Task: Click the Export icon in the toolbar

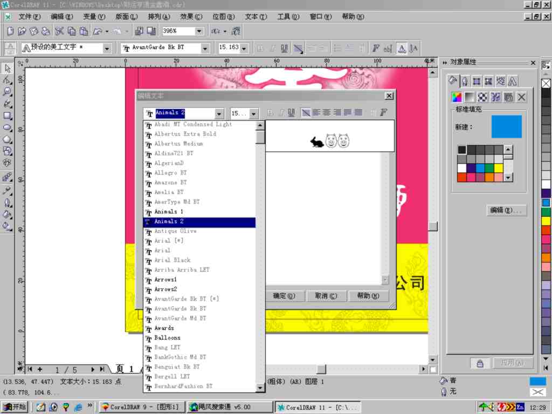Action: (151, 31)
